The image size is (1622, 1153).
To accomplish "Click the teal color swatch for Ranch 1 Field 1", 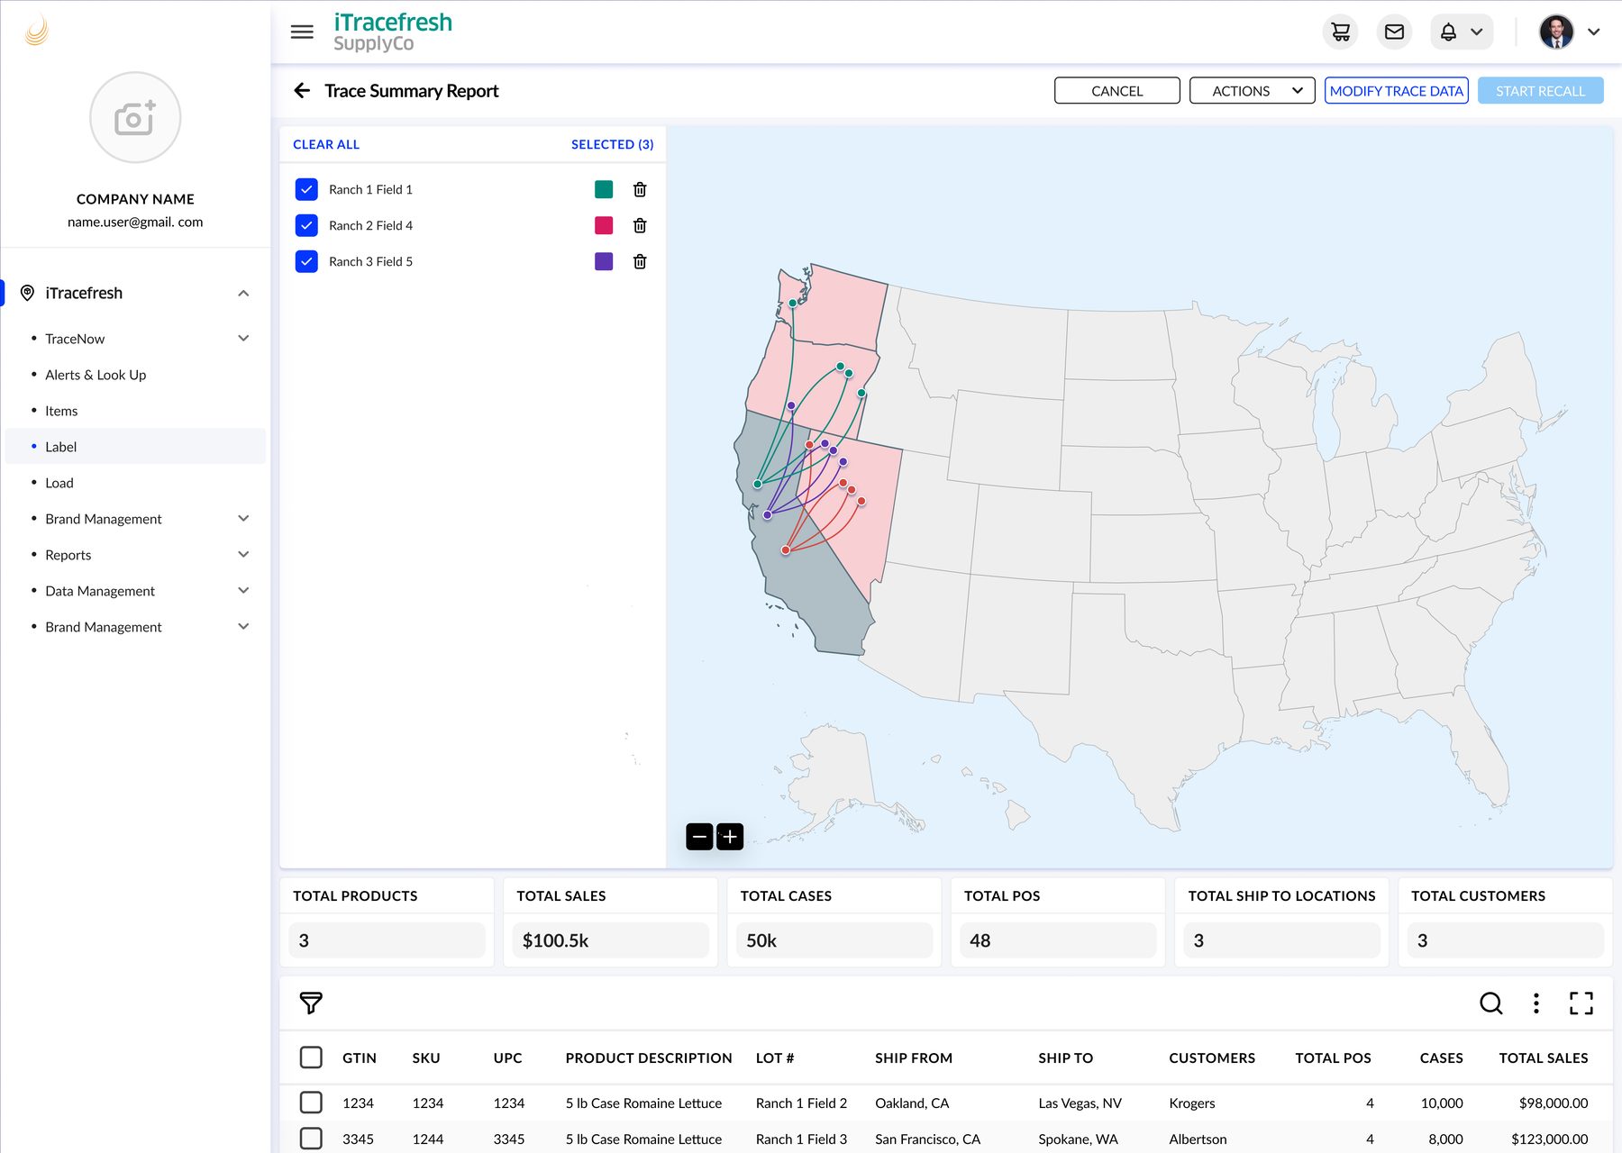I will click(x=604, y=189).
